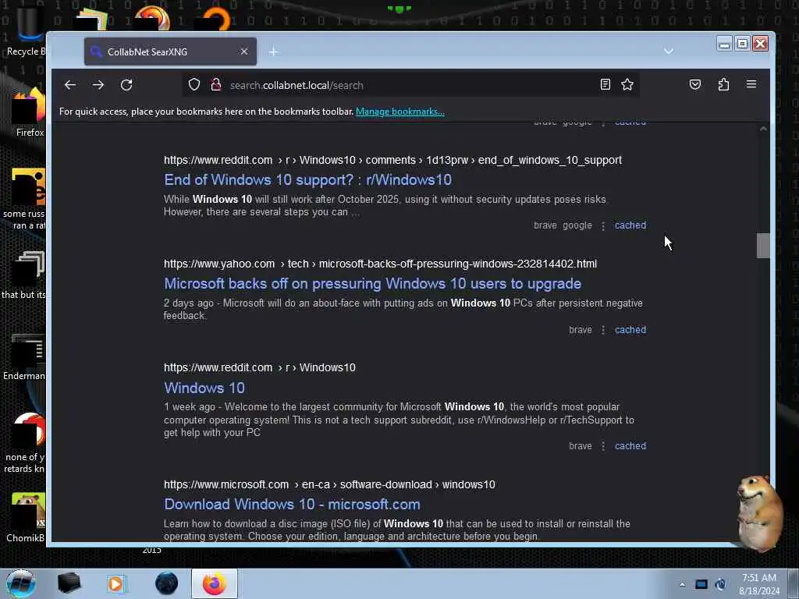Open the three-dot menu for the reddit end-of-support result

pyautogui.click(x=603, y=225)
